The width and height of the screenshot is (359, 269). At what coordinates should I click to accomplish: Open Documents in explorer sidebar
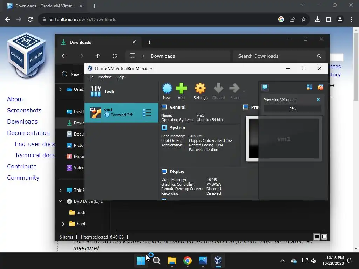75,134
